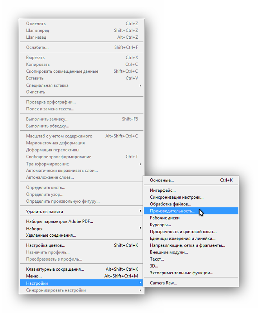Choose Вырезать menu item
The width and height of the screenshot is (258, 313).
coord(81,58)
